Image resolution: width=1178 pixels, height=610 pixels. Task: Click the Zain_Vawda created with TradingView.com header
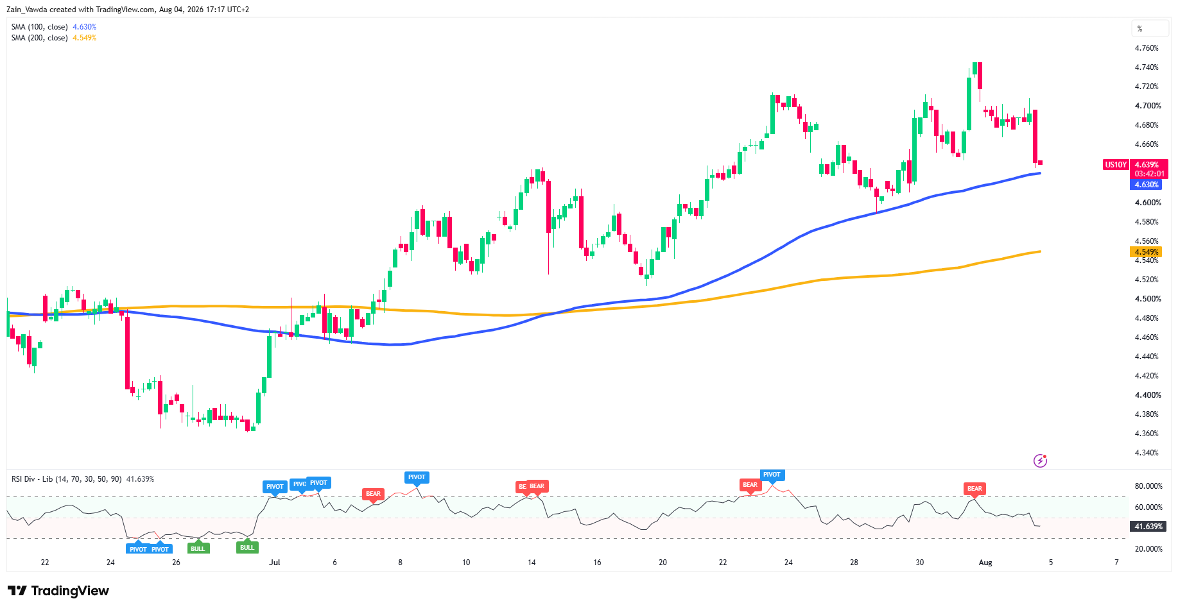(x=128, y=10)
